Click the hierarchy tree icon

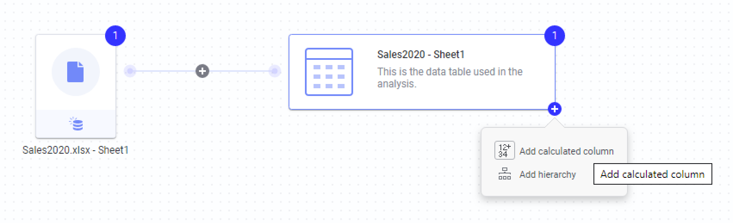coord(505,174)
